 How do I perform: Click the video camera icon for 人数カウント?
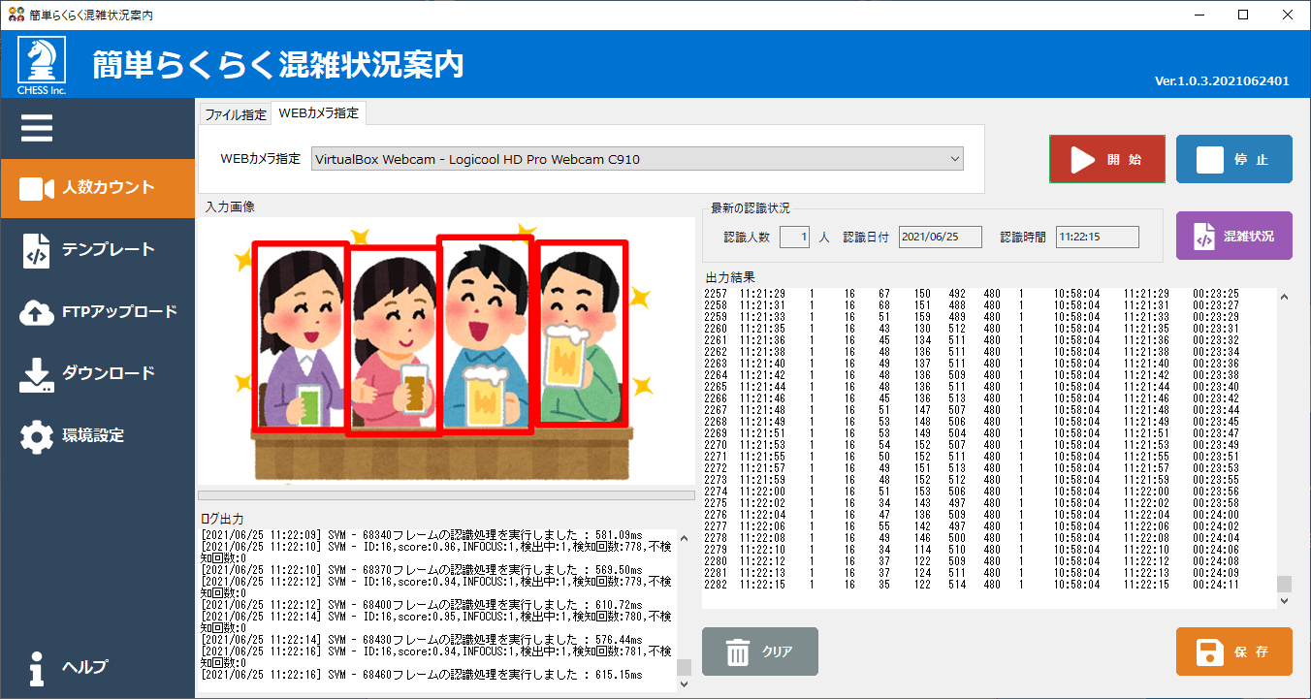(x=37, y=188)
